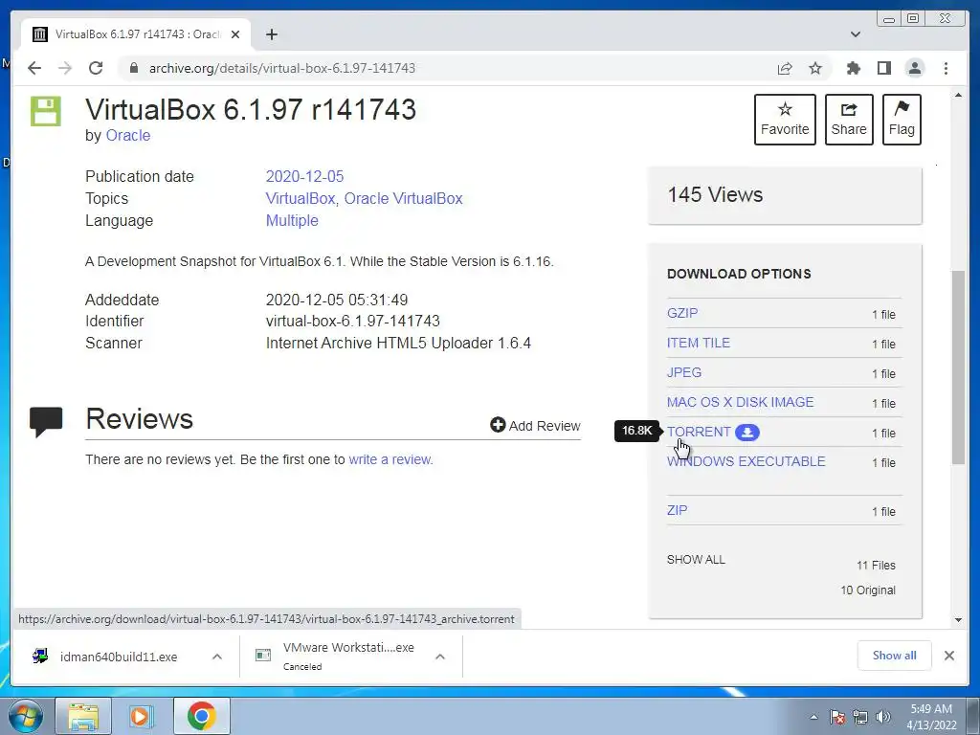This screenshot has width=980, height=735.
Task: Show hidden system tray icons
Action: pyautogui.click(x=813, y=717)
